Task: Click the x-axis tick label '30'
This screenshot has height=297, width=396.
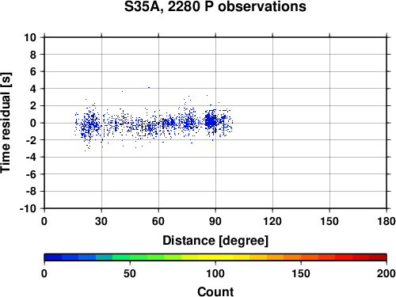Action: tap(101, 221)
